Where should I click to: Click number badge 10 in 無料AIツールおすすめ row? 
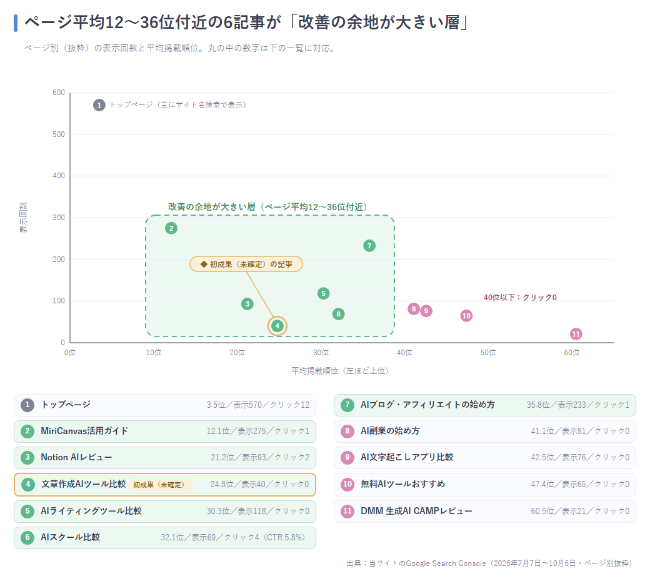click(347, 484)
